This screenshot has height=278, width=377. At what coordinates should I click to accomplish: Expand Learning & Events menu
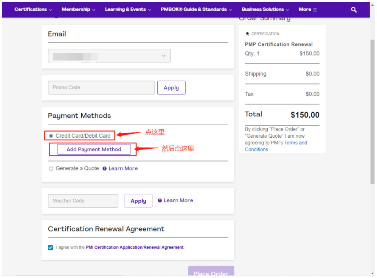[x=128, y=9]
